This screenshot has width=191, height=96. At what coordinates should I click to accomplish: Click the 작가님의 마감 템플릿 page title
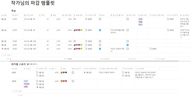point(33,3)
